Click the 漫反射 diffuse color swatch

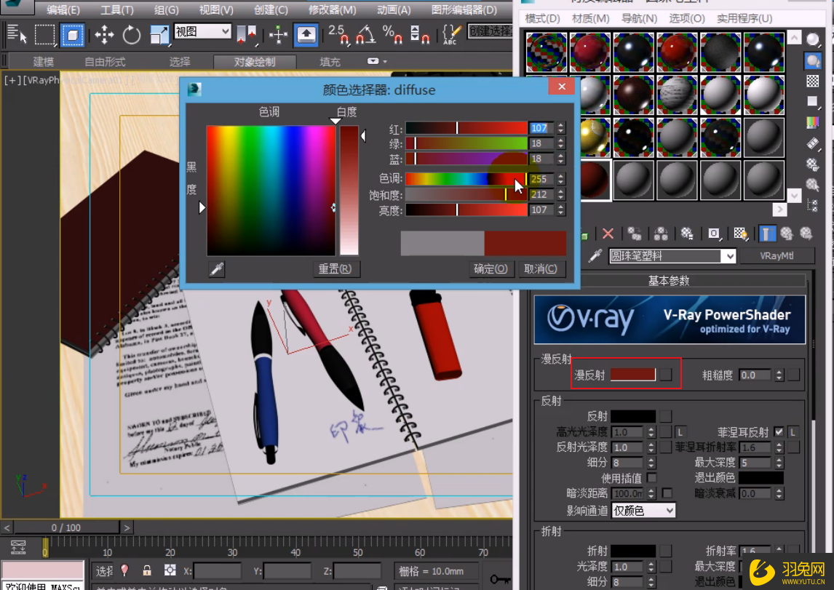click(x=633, y=375)
